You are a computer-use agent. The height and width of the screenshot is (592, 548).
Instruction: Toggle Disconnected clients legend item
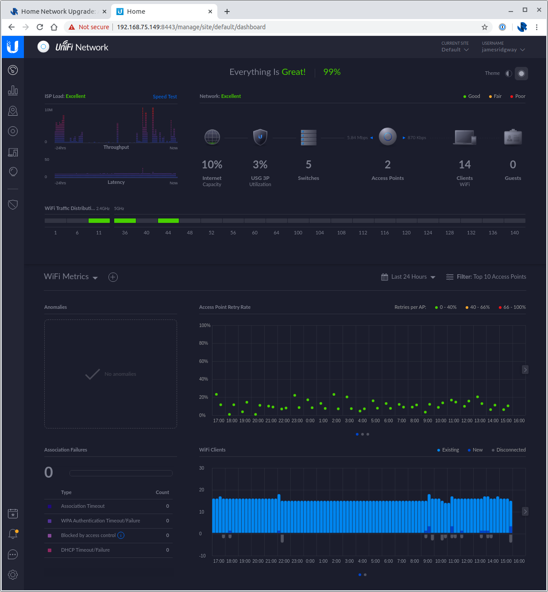coord(508,450)
